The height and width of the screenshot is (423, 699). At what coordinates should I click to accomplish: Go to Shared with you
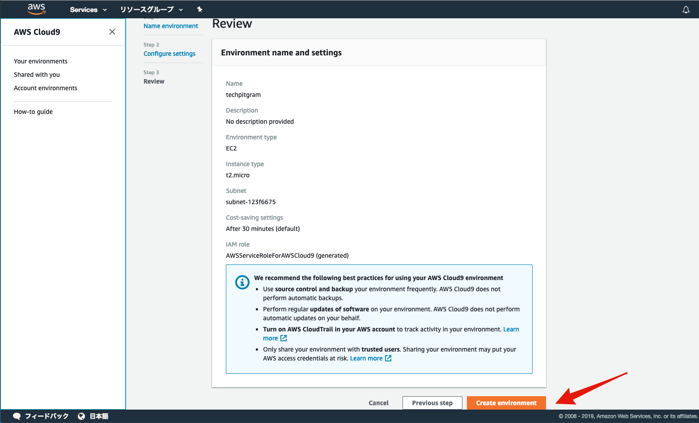tap(37, 75)
